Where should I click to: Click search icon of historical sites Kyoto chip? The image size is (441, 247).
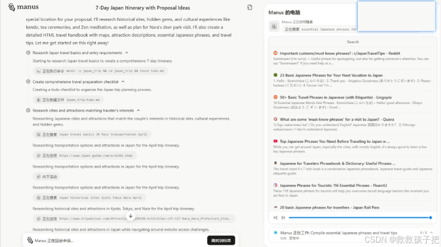coord(39,198)
